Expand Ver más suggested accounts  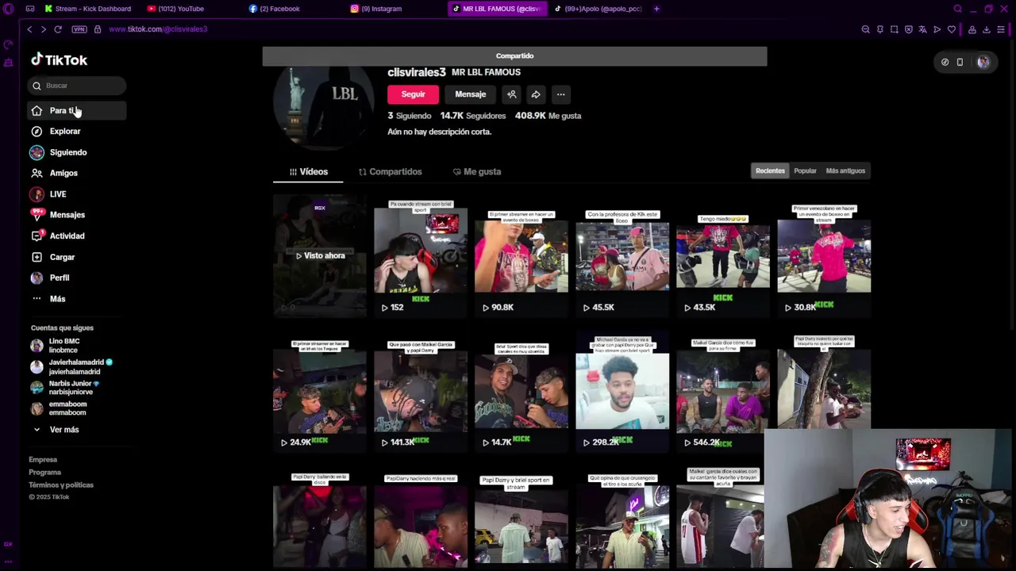click(x=63, y=429)
